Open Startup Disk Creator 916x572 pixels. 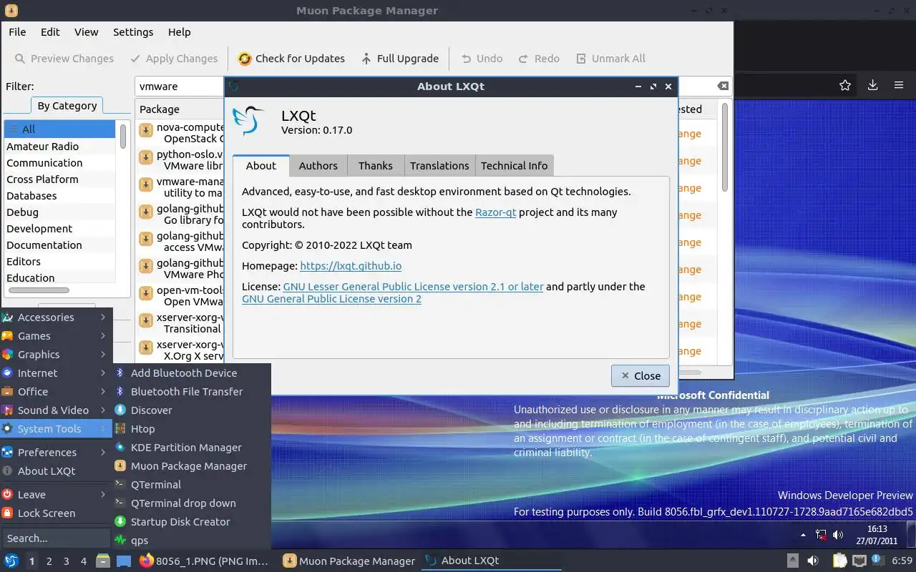tap(192, 521)
